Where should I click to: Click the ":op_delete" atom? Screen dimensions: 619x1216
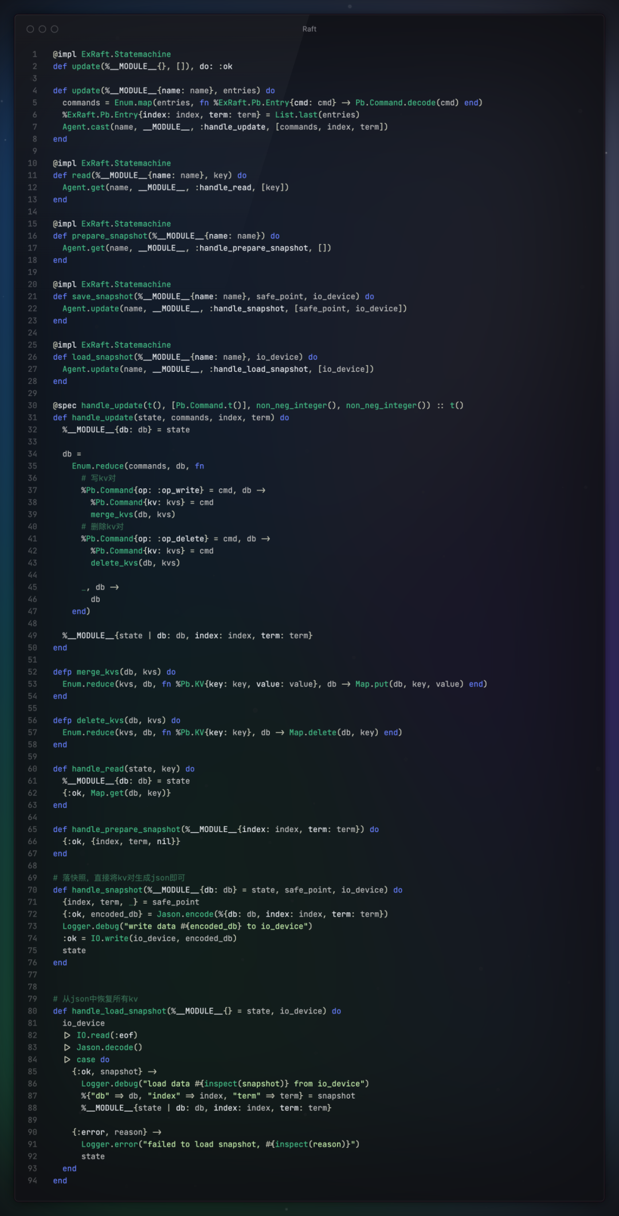pos(183,539)
